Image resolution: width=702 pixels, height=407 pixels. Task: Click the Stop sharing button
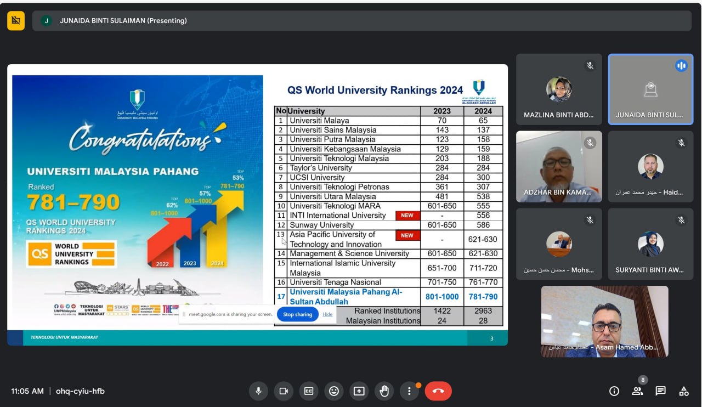pos(298,314)
